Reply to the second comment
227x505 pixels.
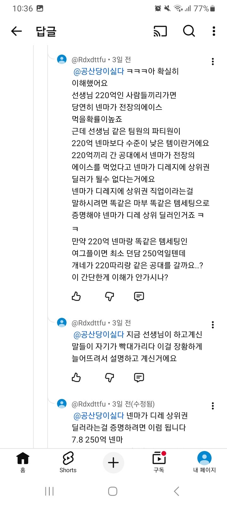(x=139, y=377)
